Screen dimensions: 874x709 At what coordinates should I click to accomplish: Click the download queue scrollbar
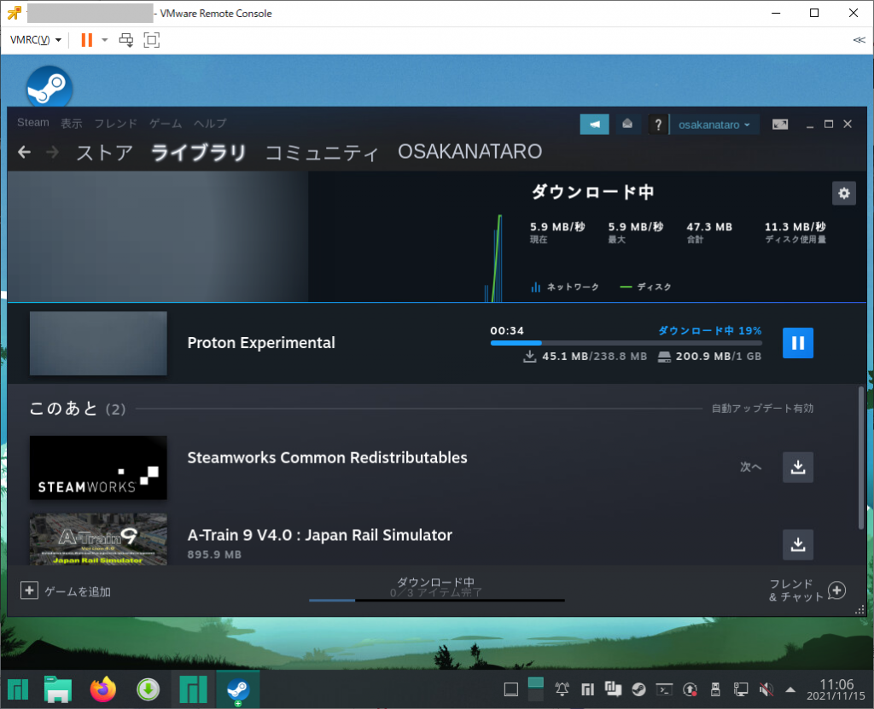tap(861, 457)
